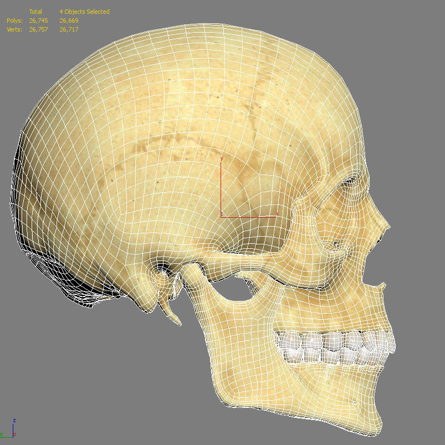Grab the red X axis of transform gizmo
The height and width of the screenshot is (445, 445).
(249, 217)
